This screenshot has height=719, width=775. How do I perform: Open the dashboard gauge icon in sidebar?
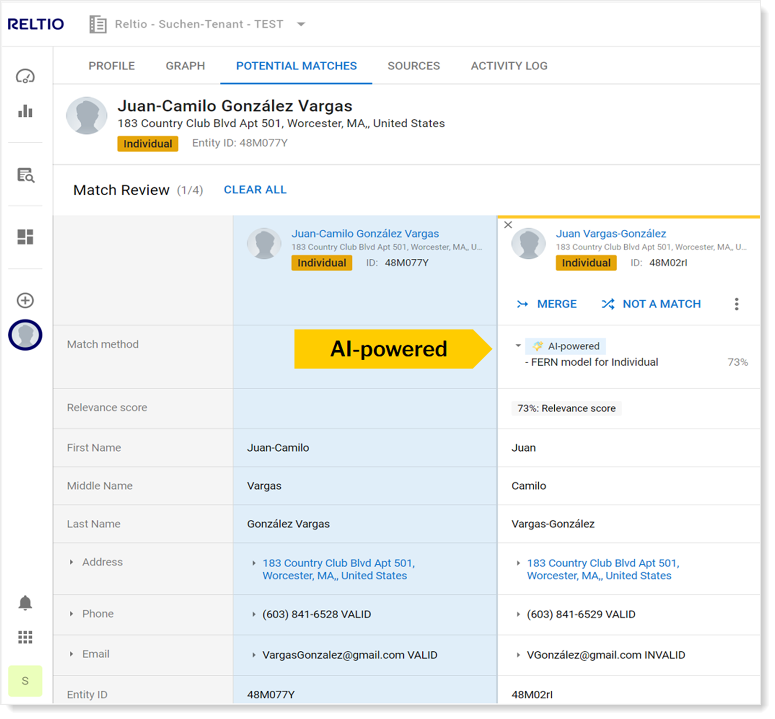coord(25,76)
